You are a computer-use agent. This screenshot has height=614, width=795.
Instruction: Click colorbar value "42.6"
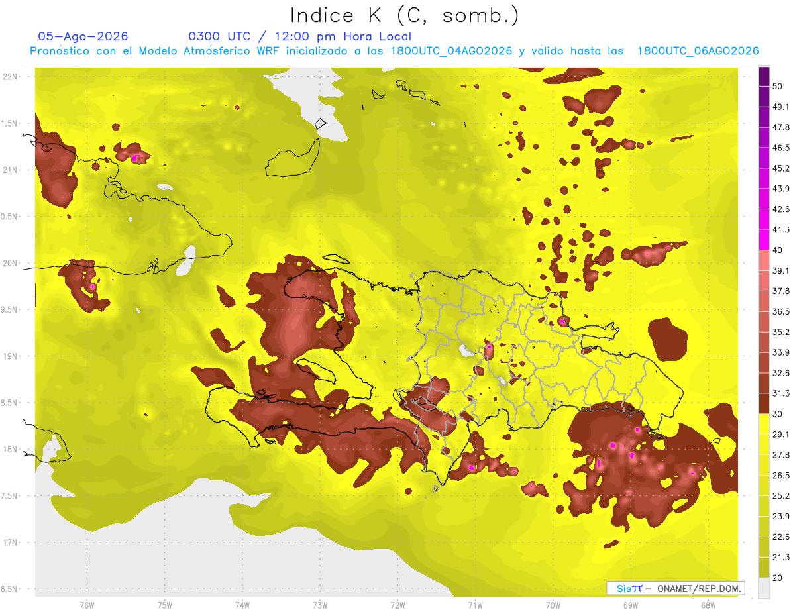(780, 209)
